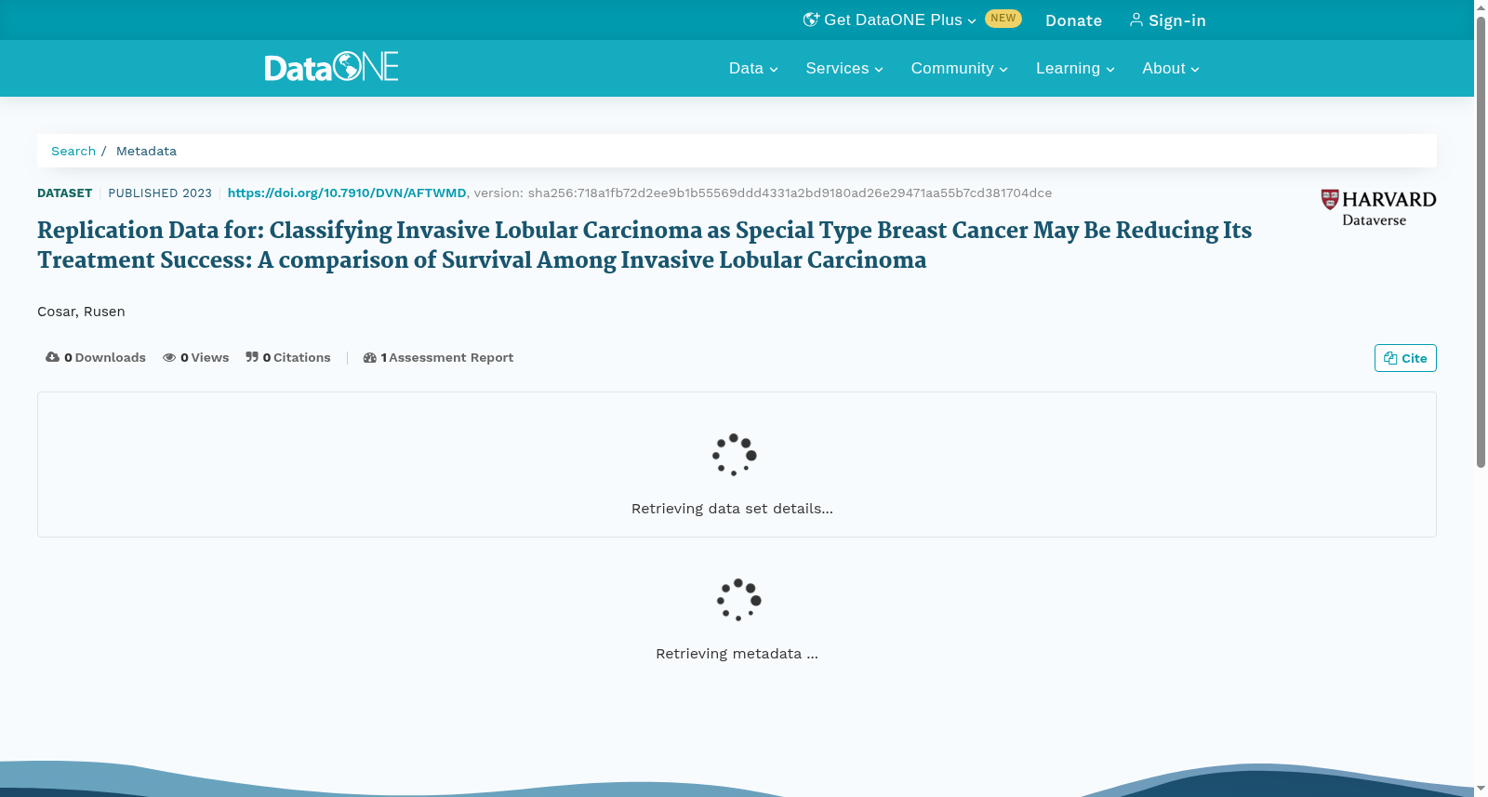Expand the Data menu
The height and width of the screenshot is (797, 1488).
pos(753,68)
